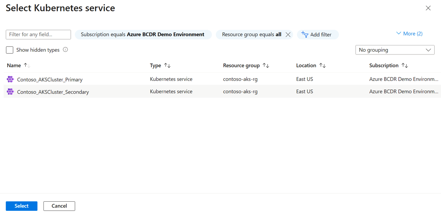Enable Show hidden types checkbox
441x212 pixels.
coord(10,50)
